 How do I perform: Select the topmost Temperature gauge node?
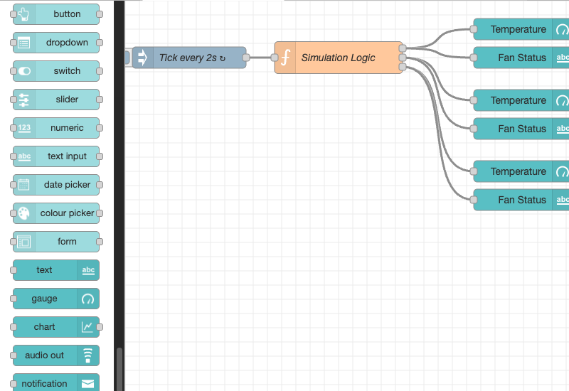518,29
